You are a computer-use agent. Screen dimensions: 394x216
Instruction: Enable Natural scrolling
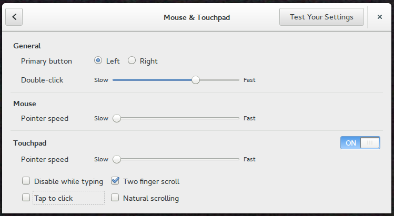coord(115,198)
